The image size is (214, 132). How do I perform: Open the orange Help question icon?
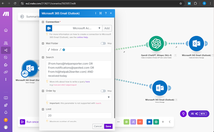[6, 120]
